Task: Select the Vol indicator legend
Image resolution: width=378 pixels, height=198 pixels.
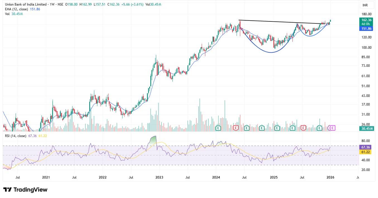Action: tap(8, 14)
